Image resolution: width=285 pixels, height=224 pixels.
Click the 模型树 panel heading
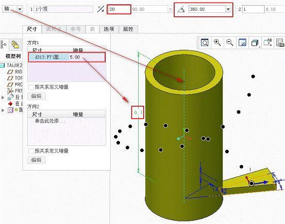click(13, 57)
